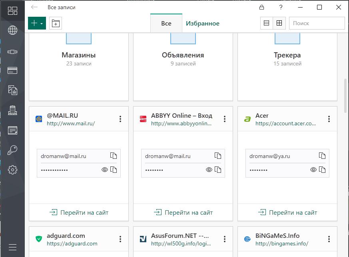Open the https://adguard.com link
The height and width of the screenshot is (257, 349).
point(72,244)
